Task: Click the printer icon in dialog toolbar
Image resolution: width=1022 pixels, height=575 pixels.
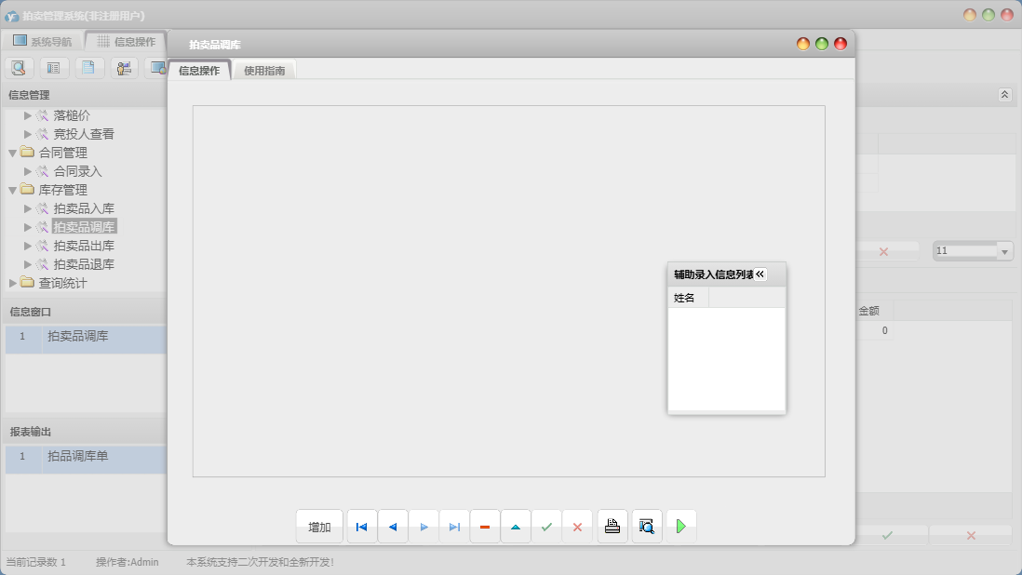Action: [x=612, y=527]
